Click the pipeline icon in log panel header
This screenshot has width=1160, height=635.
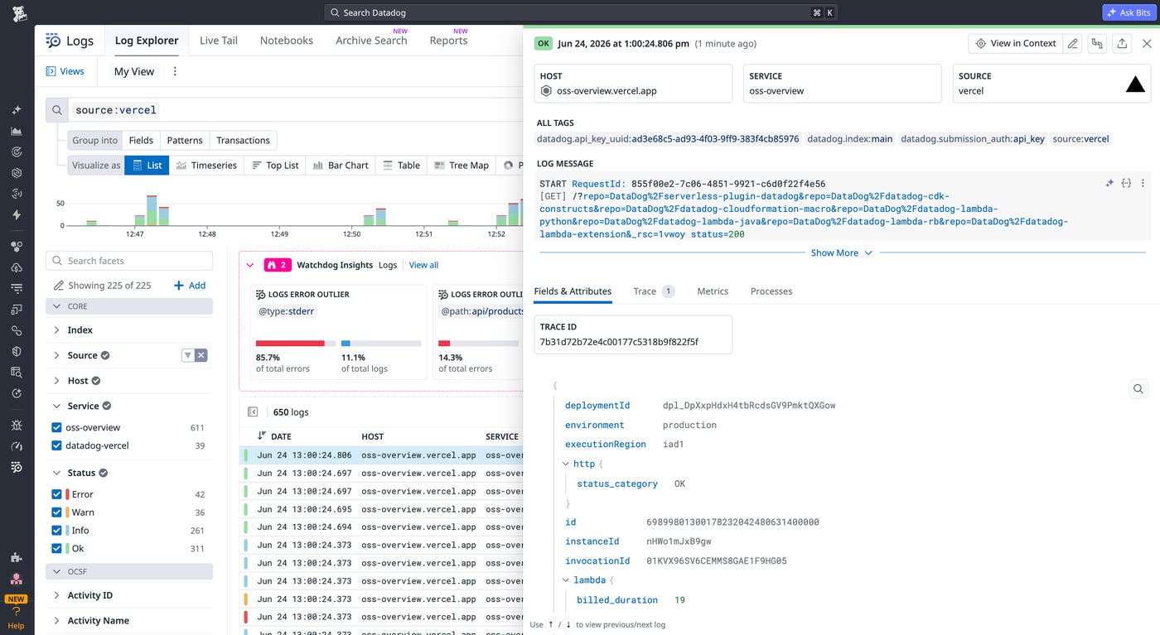(x=1097, y=44)
